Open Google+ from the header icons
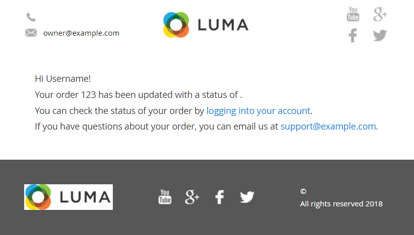The height and width of the screenshot is (235, 414). tap(380, 14)
